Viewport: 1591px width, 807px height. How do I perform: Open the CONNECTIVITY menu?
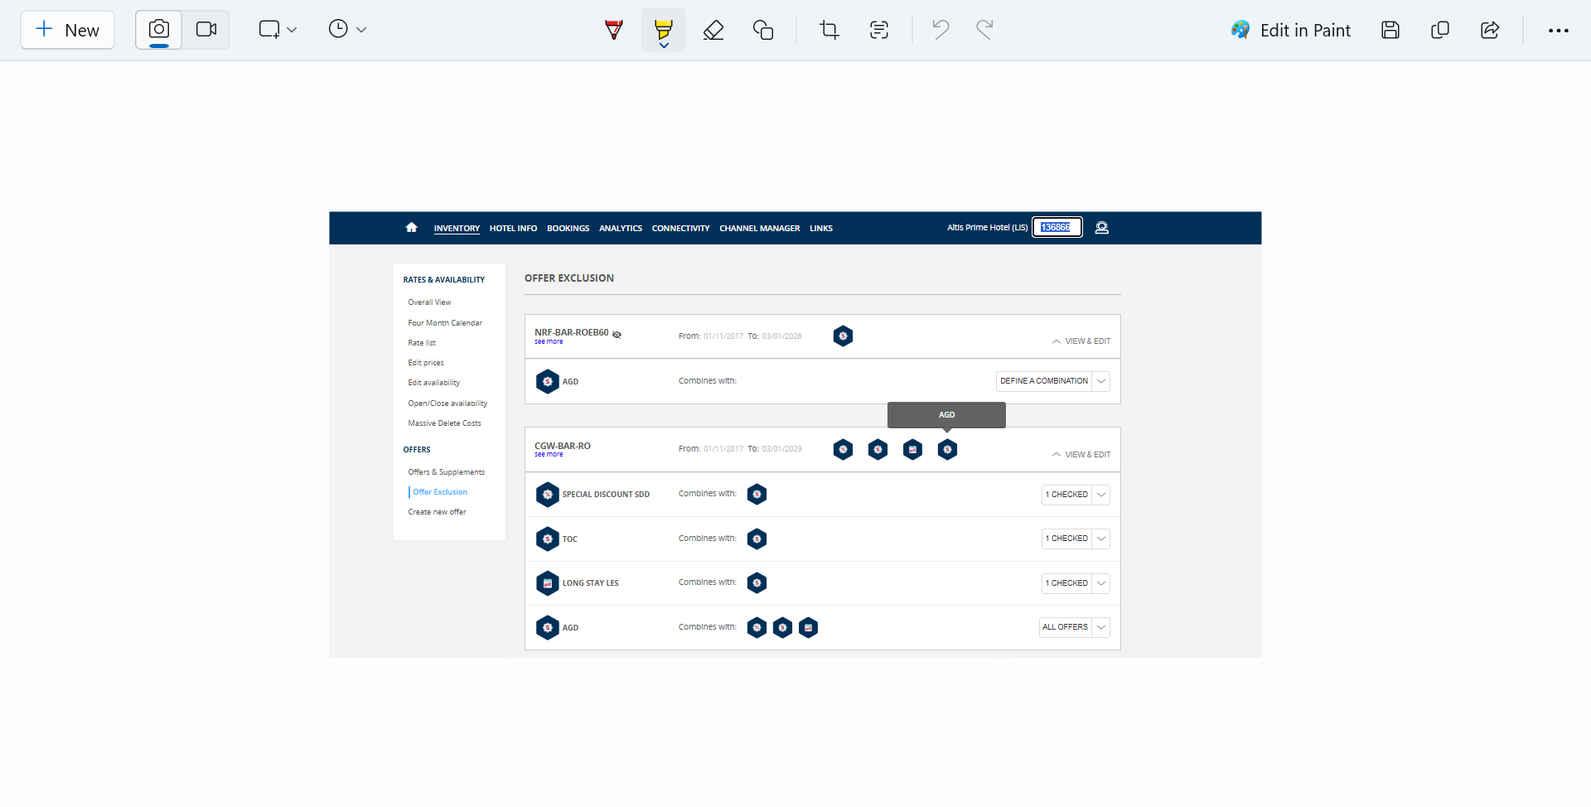tap(680, 229)
